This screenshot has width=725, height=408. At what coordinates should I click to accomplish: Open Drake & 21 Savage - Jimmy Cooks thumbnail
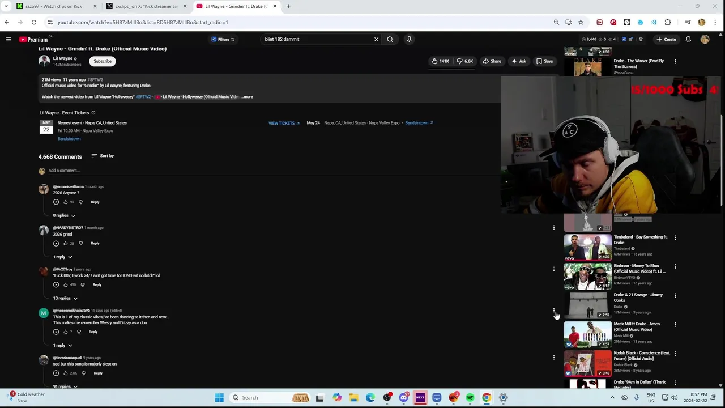coord(588,304)
